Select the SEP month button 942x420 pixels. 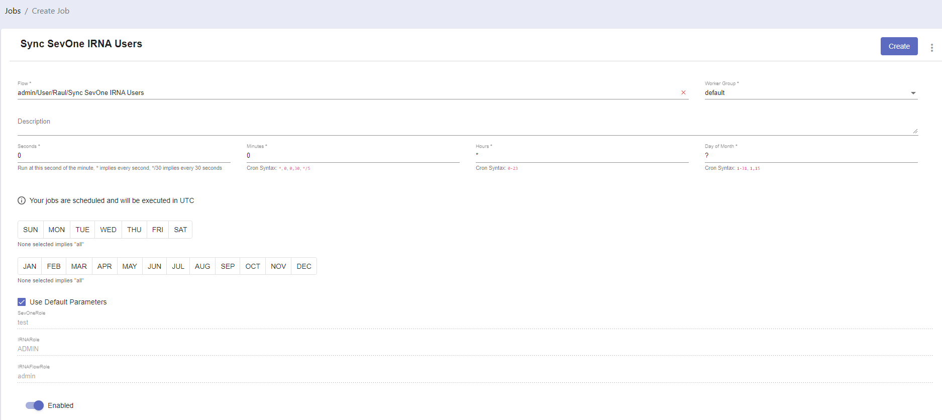(228, 266)
